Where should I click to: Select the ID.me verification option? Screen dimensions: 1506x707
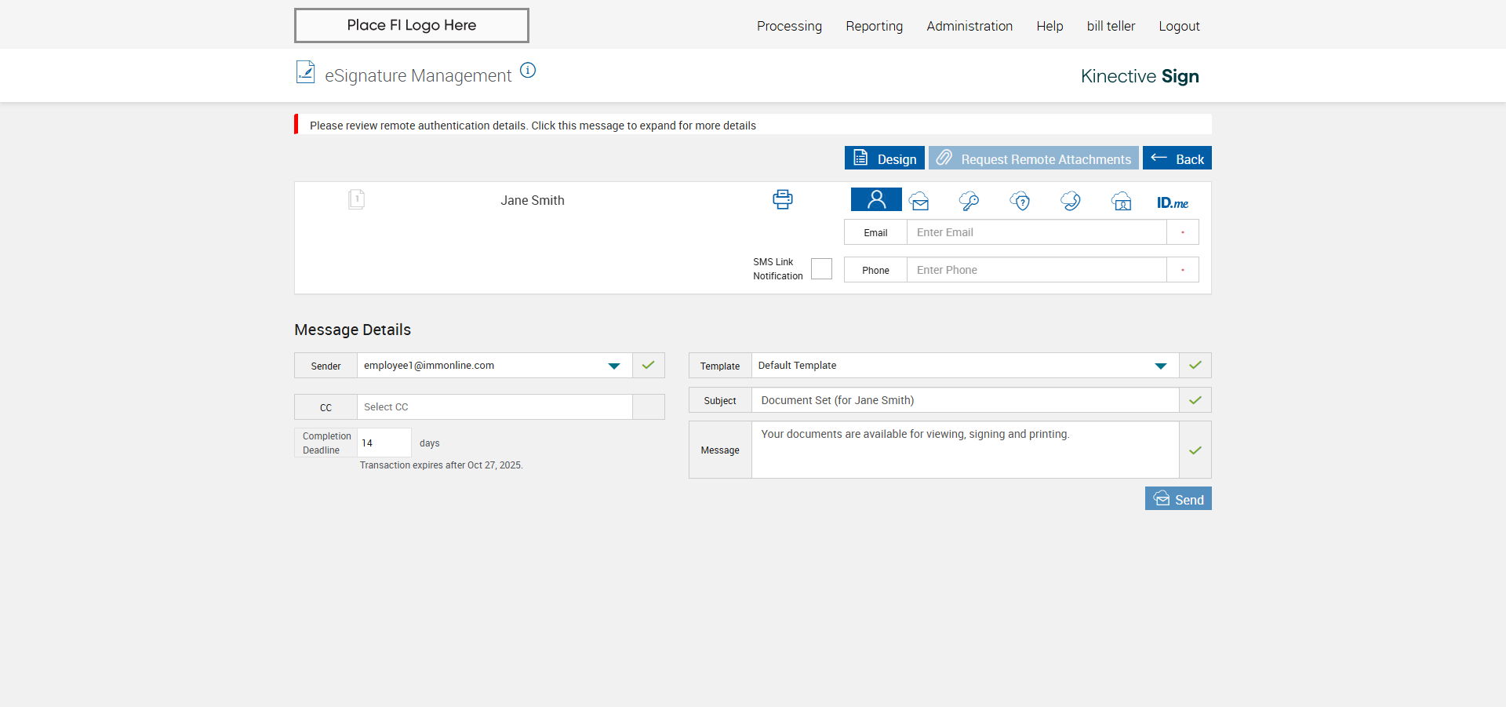tap(1173, 202)
